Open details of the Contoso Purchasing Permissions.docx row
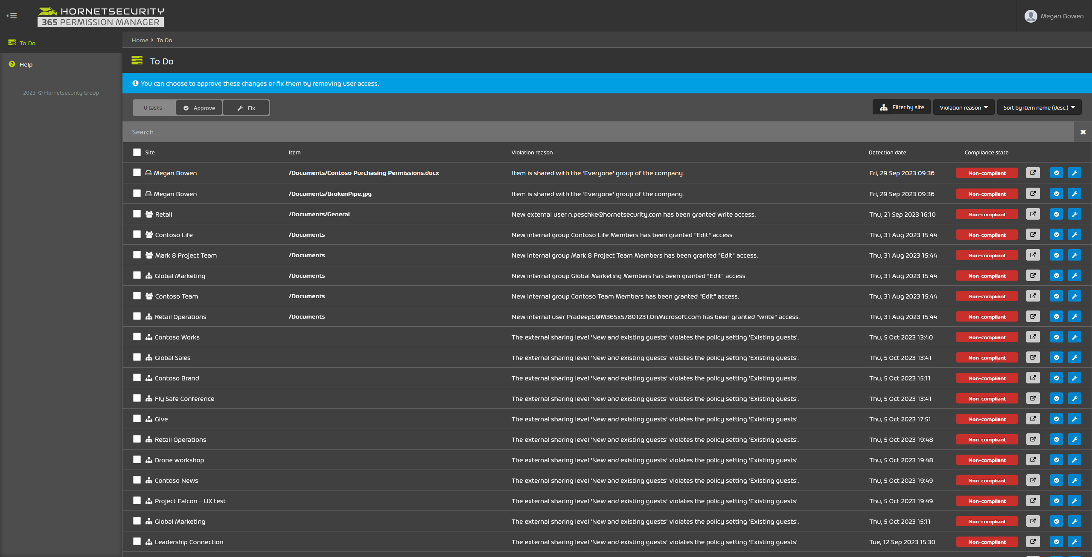The width and height of the screenshot is (1092, 557). [x=1033, y=173]
